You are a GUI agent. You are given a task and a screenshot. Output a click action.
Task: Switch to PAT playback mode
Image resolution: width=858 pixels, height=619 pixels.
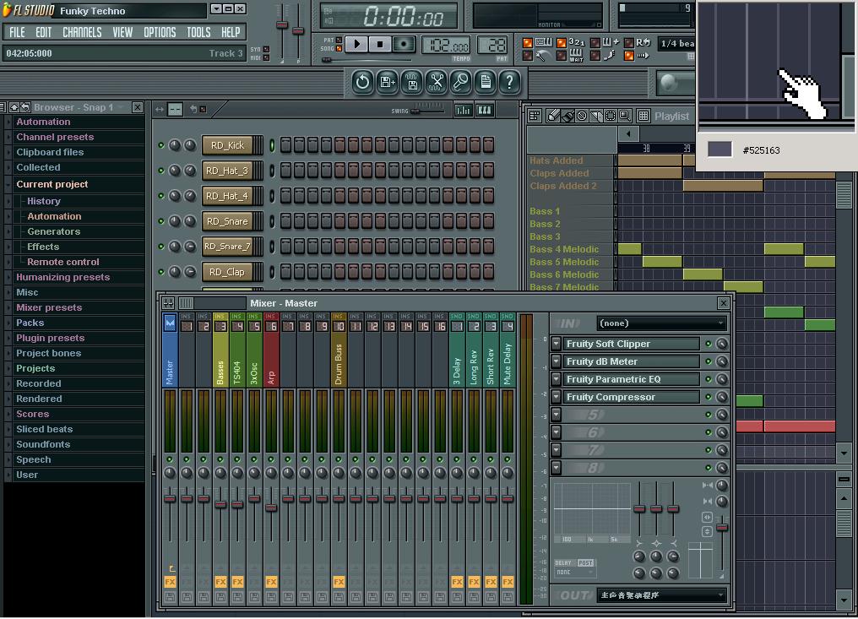click(x=339, y=40)
